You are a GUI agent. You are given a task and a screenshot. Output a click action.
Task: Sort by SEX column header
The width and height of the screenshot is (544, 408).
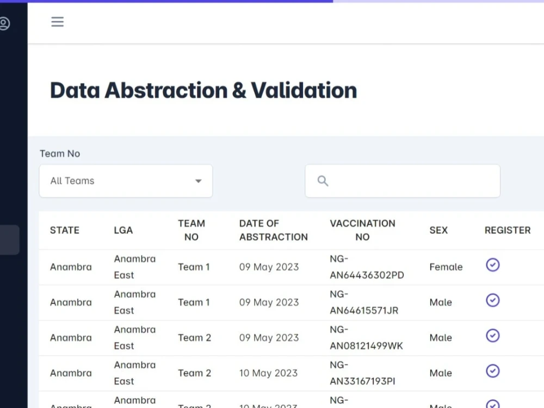[438, 230]
